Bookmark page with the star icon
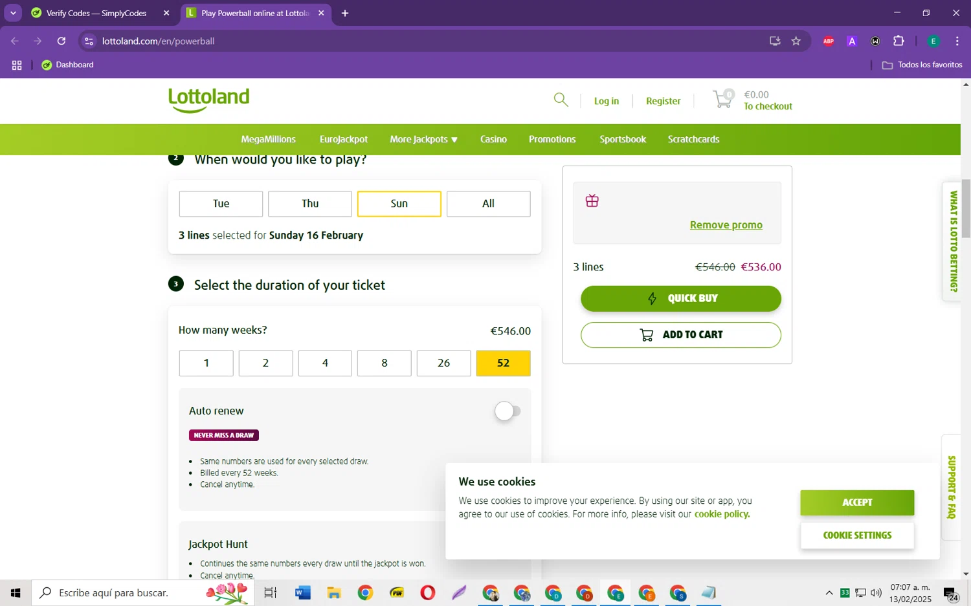Image resolution: width=971 pixels, height=606 pixels. (x=796, y=41)
